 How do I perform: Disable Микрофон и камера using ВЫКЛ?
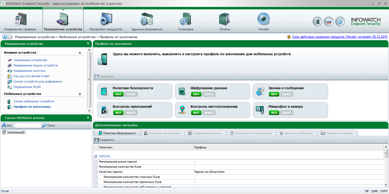(x=286, y=113)
